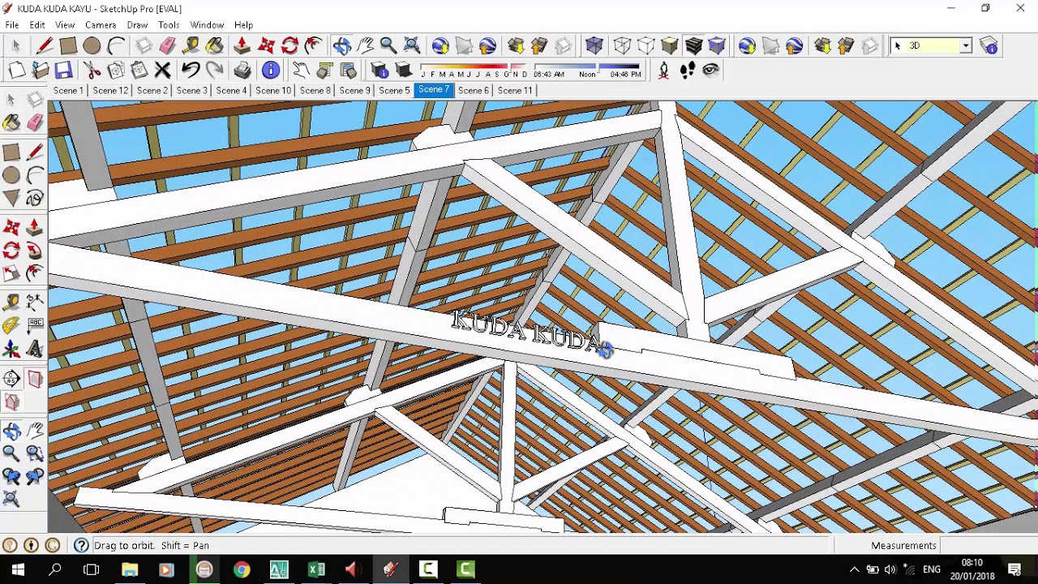Click the Copy icon in toolbar
The height and width of the screenshot is (584, 1038).
116,70
